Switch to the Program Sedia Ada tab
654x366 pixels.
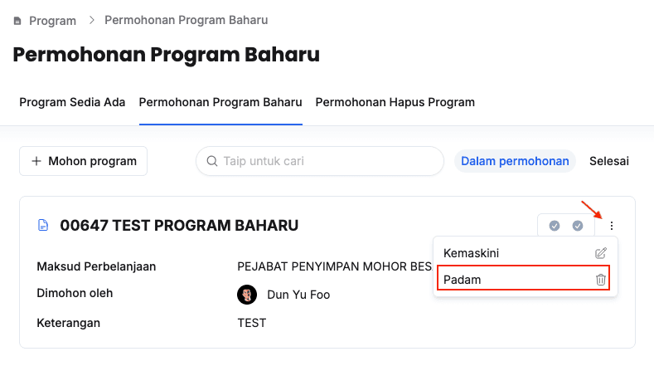72,103
